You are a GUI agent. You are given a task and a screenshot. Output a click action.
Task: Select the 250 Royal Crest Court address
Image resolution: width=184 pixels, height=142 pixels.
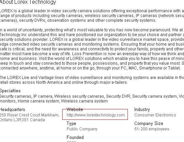(30, 115)
